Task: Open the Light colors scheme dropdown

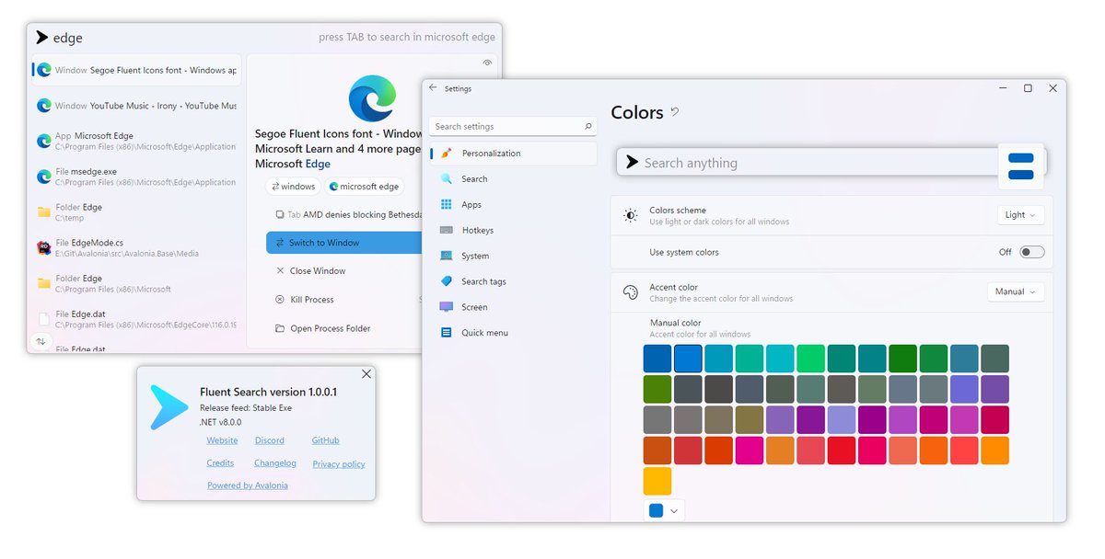Action: (x=1020, y=215)
